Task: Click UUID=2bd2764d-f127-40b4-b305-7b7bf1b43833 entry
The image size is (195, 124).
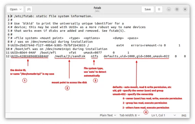Action: click(48, 45)
